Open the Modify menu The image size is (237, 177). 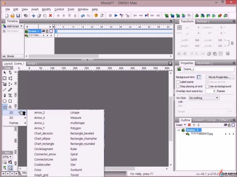tap(46, 9)
